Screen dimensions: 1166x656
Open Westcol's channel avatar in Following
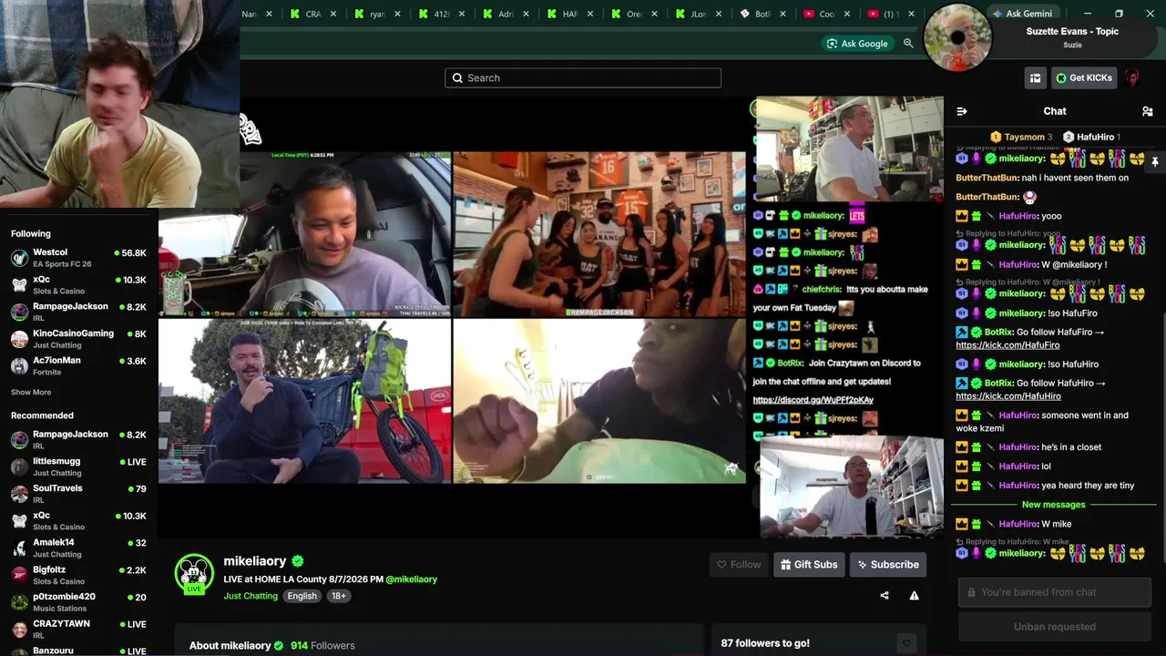pos(19,258)
